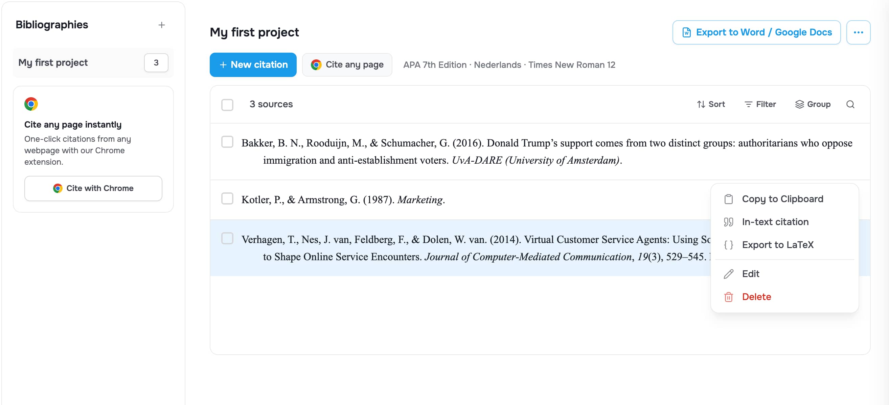Click the New citation button
The image size is (889, 405).
tap(253, 65)
